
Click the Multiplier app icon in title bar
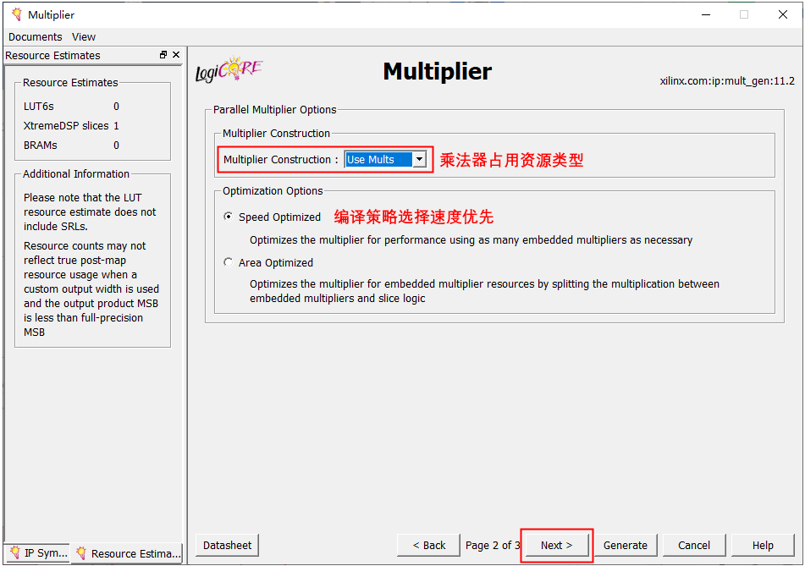pyautogui.click(x=15, y=14)
